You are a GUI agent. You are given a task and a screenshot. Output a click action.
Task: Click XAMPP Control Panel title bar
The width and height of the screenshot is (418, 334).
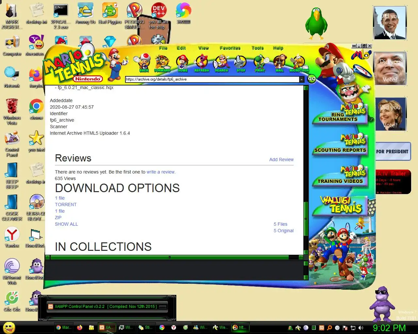pyautogui.click(x=107, y=307)
